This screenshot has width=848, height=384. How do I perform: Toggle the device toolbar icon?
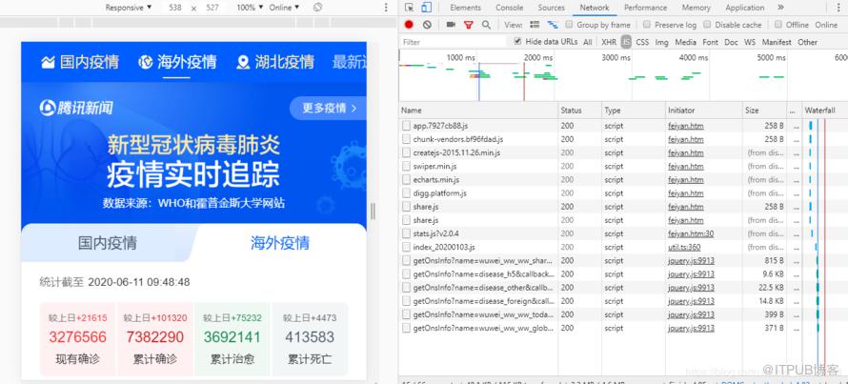pyautogui.click(x=427, y=8)
